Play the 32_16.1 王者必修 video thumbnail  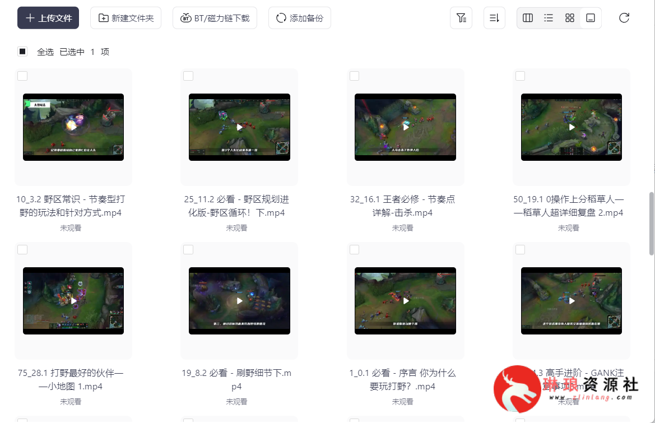(405, 127)
